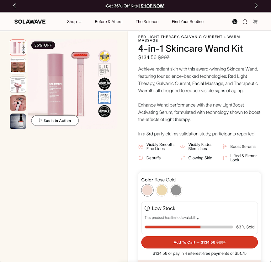Select the lips before-after thumbnail
This screenshot has height=262, width=271.
(x=18, y=66)
